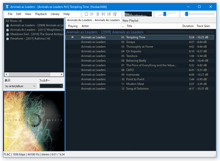
Task: Sort by the Artist column header
Action: click(100, 26)
